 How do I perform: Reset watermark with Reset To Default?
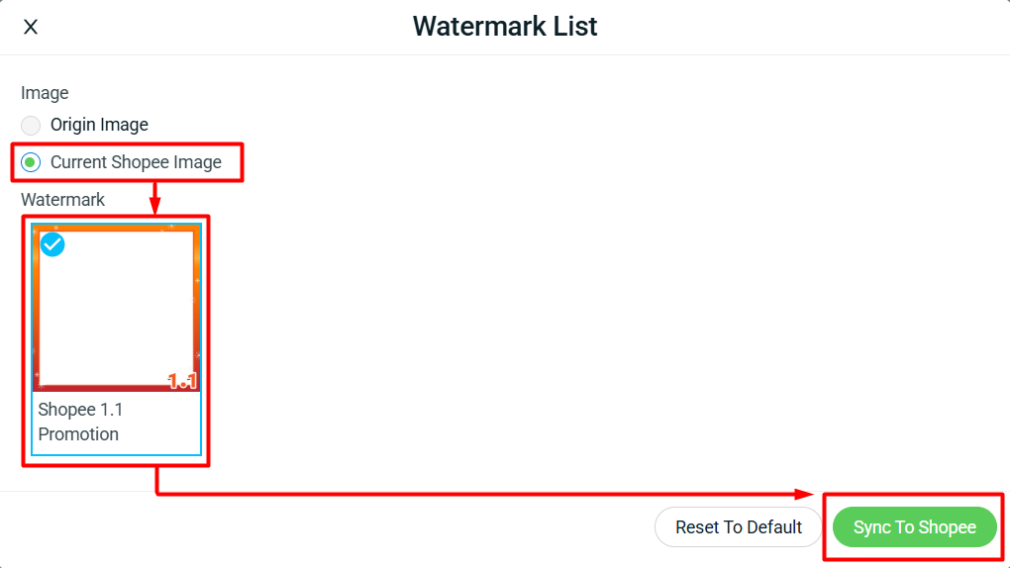coord(738,527)
